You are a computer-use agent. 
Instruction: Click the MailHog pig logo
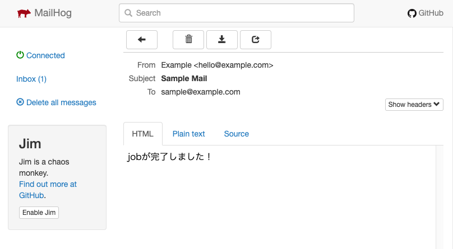[24, 13]
